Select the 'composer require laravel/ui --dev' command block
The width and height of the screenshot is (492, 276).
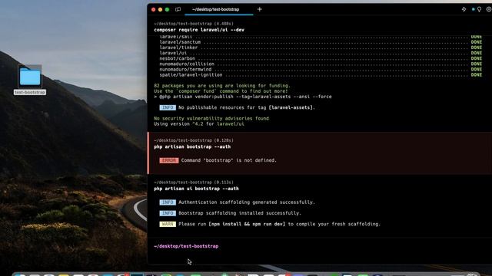click(x=199, y=30)
